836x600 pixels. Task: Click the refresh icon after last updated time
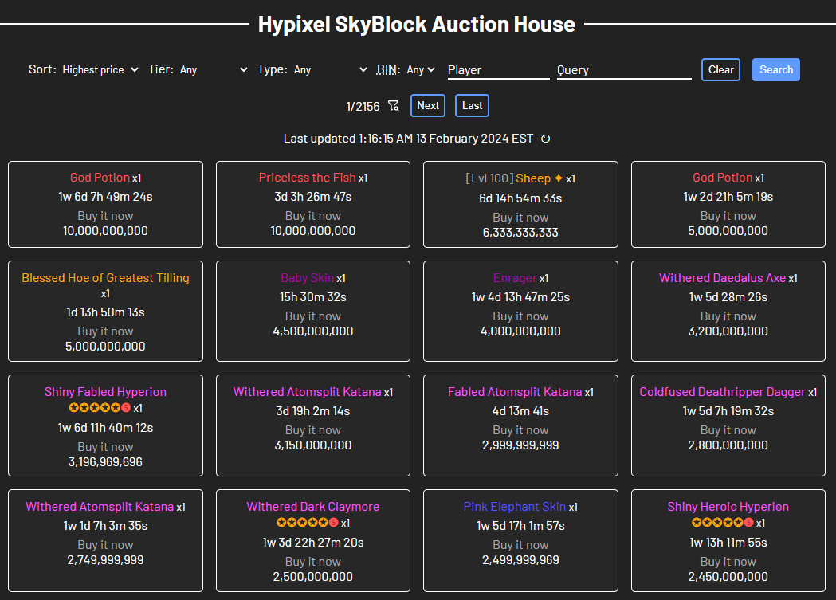545,139
